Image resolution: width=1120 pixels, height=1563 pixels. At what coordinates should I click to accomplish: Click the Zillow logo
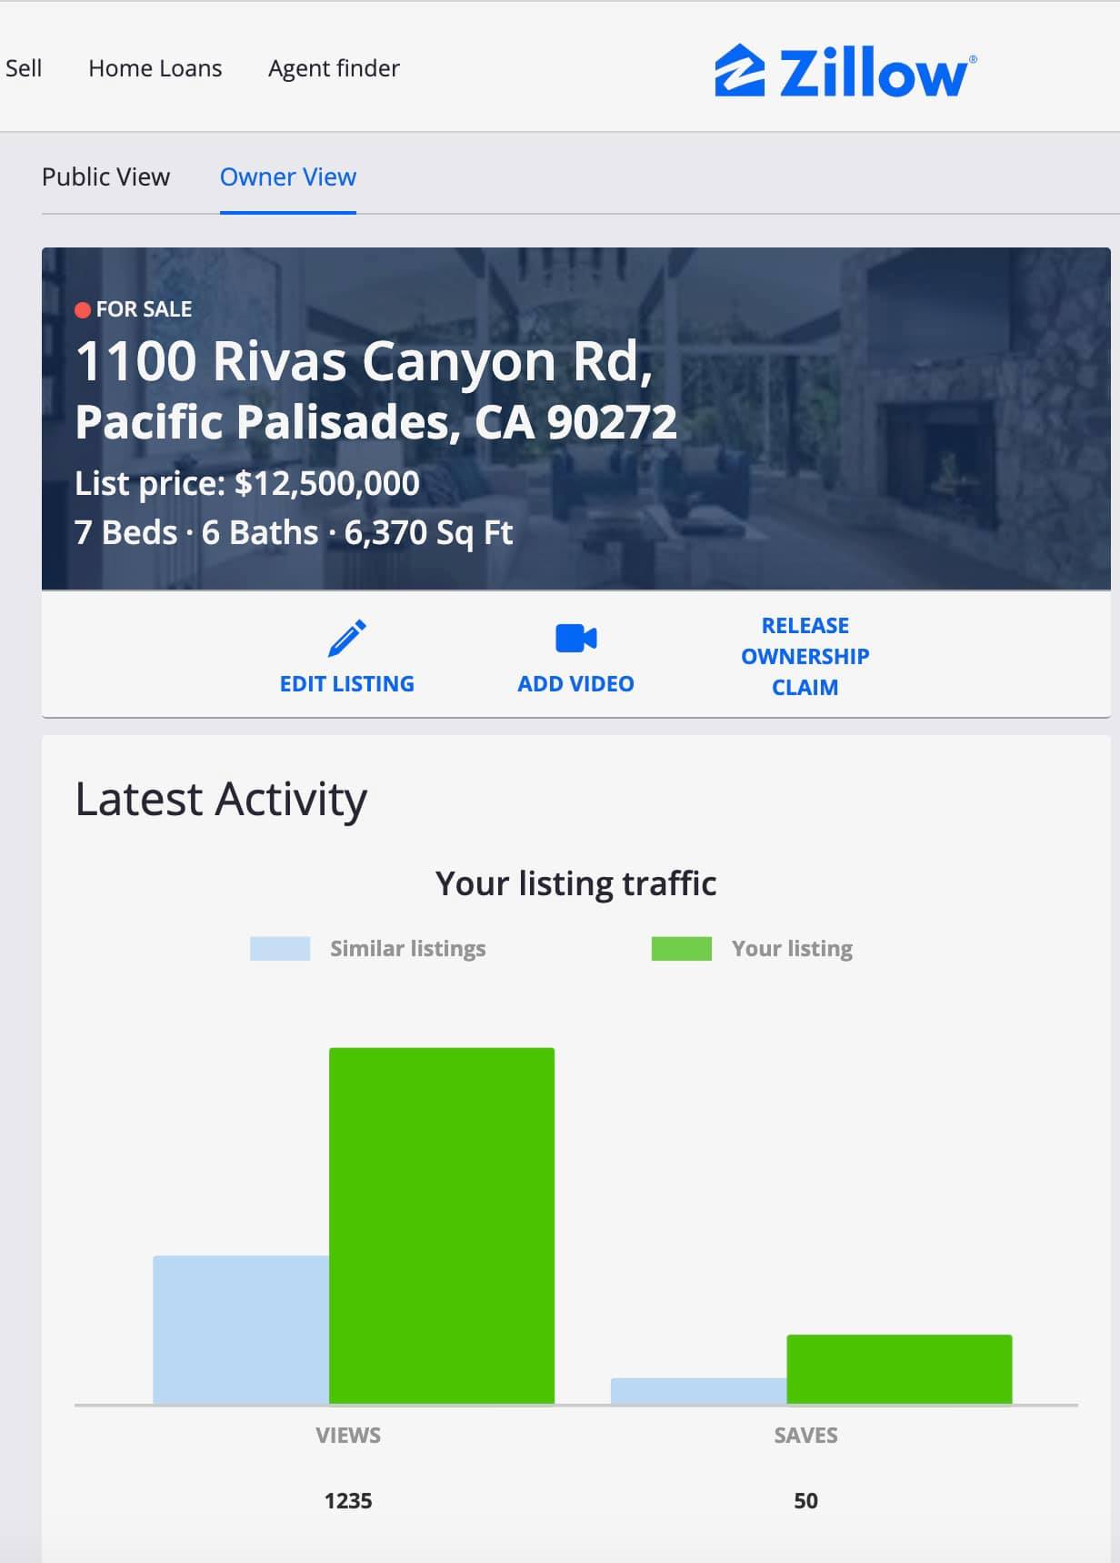point(845,71)
